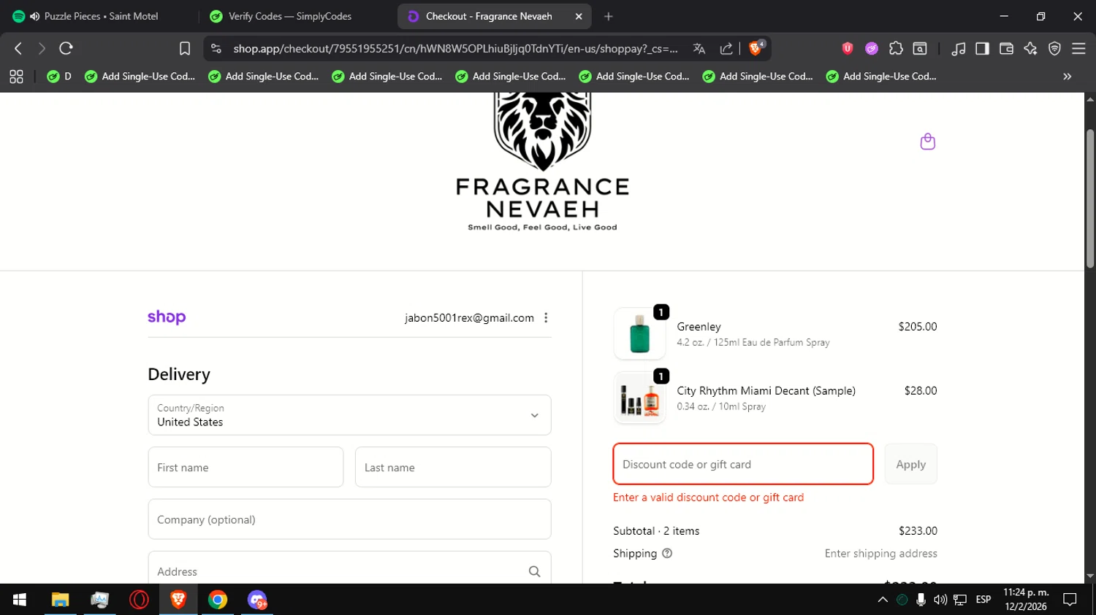Open the tab groups grid icon
This screenshot has width=1096, height=615.
(x=16, y=76)
